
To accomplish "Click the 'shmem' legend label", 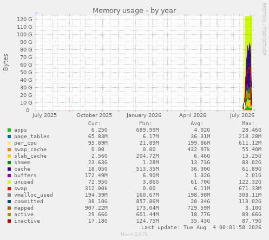I will click(22, 163).
